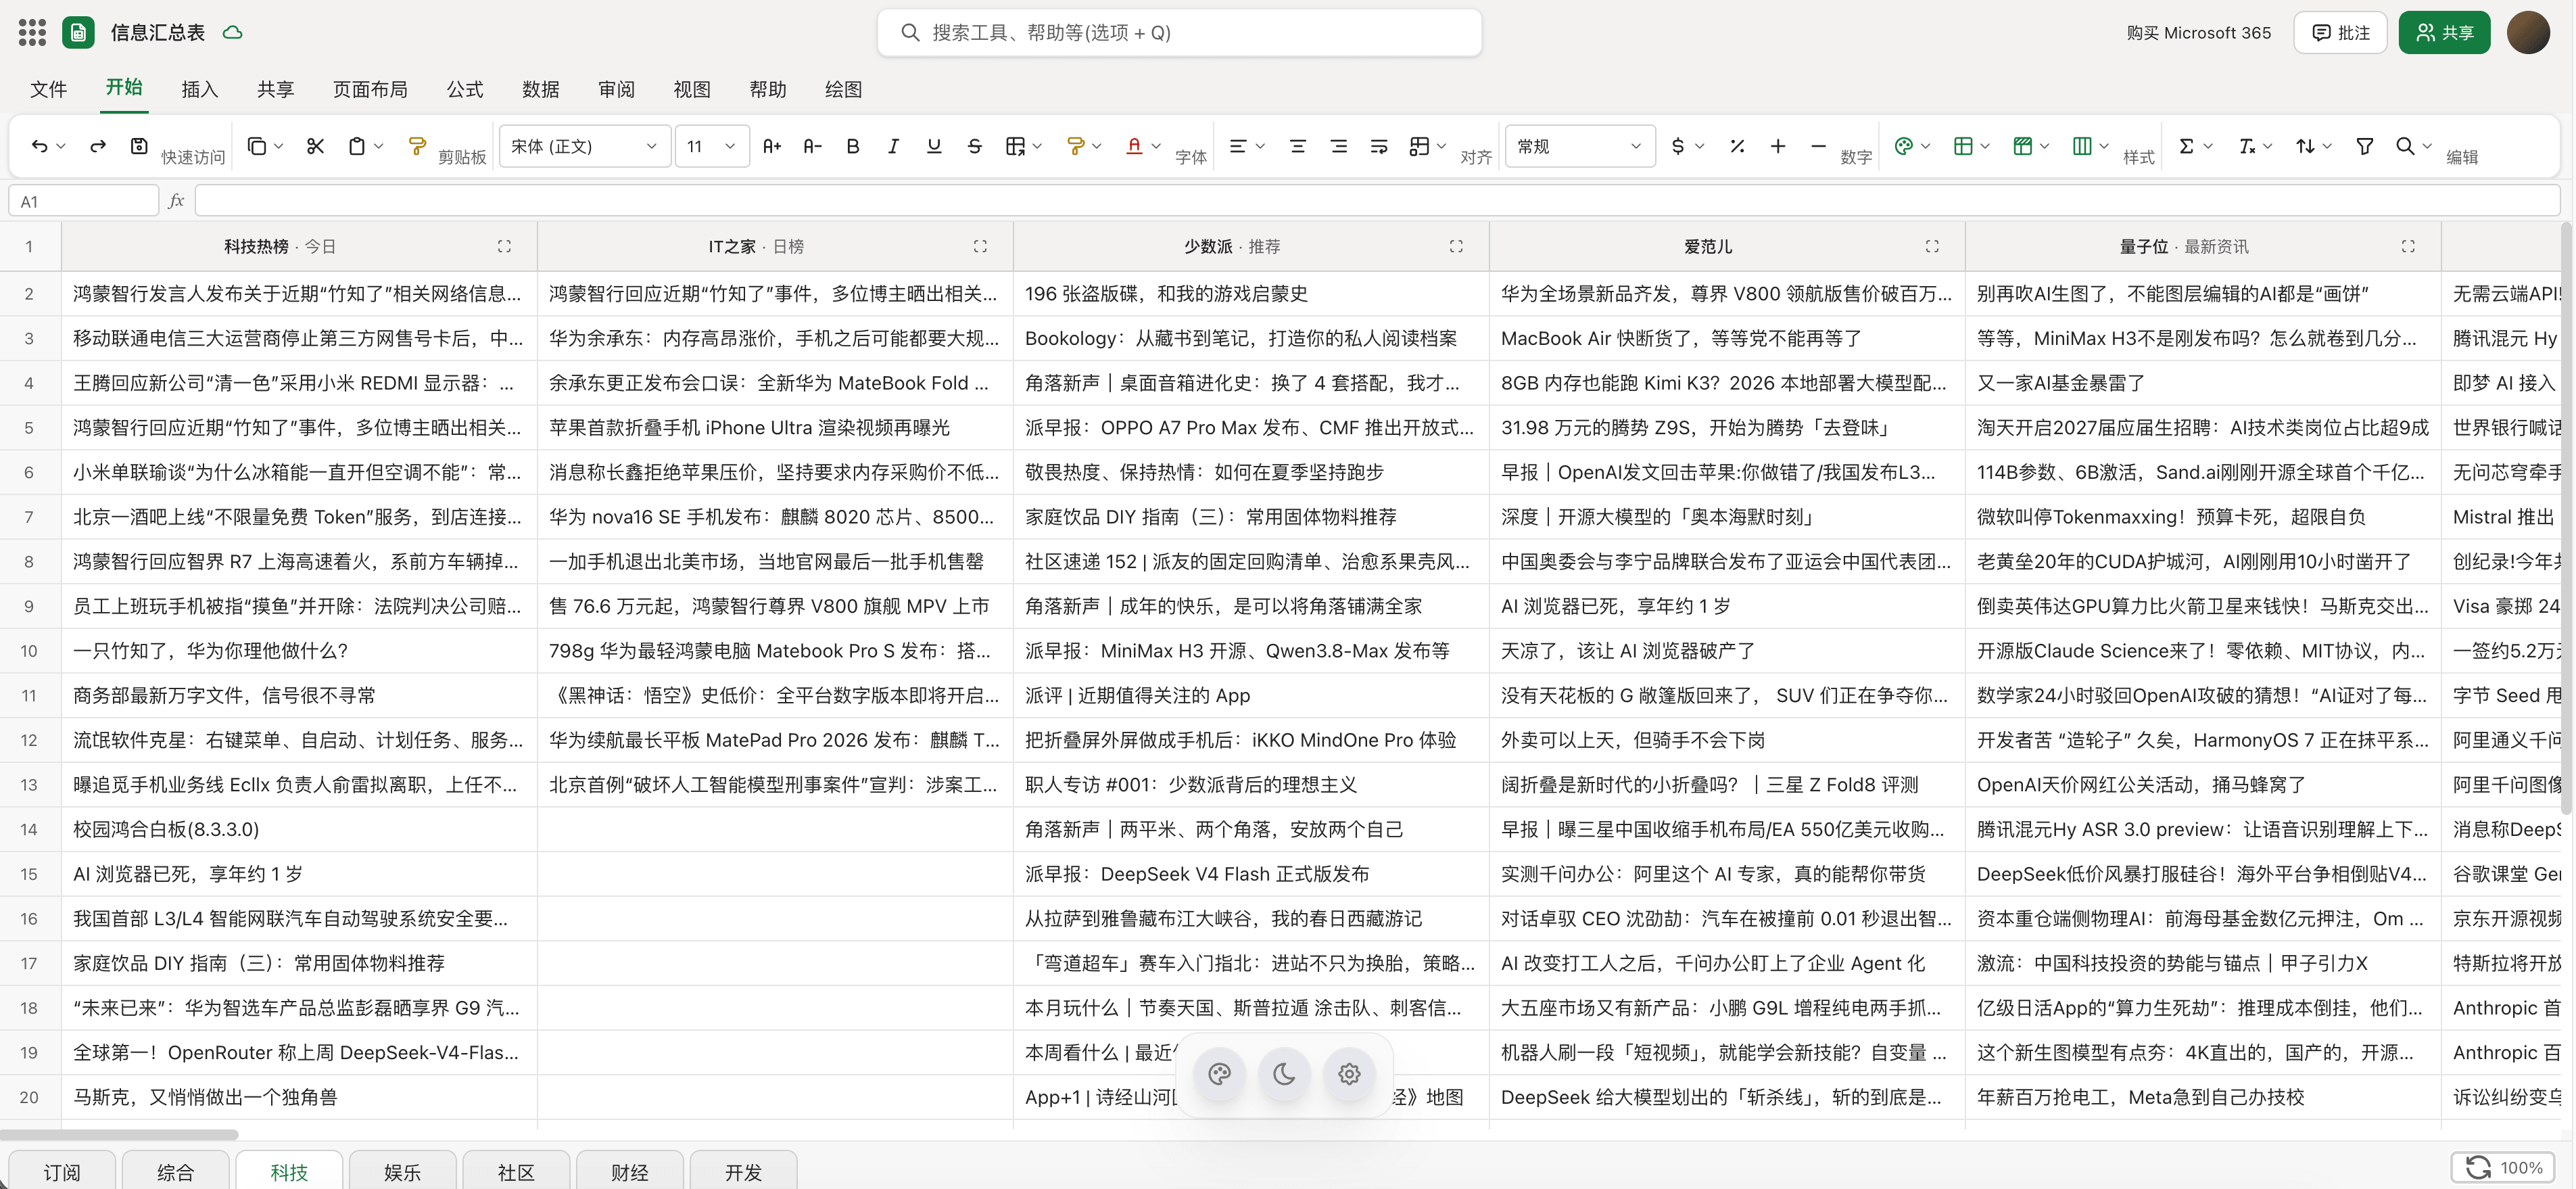
Task: Open the number format 常规 dropdown
Action: (1579, 146)
